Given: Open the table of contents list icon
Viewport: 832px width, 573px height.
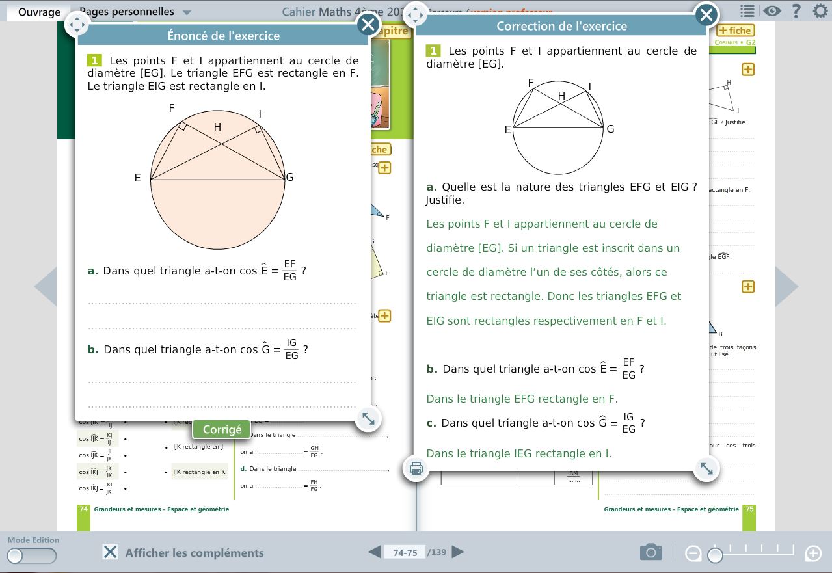Looking at the screenshot, I should [747, 11].
